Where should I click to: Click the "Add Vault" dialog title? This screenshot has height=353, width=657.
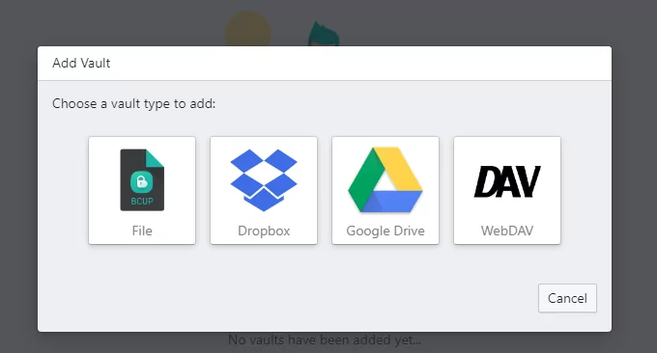click(81, 63)
